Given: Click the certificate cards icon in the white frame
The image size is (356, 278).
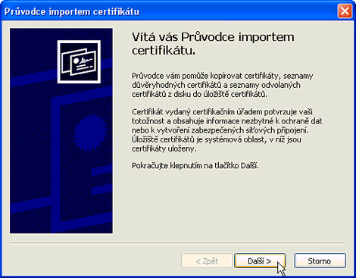Looking at the screenshot, I should pyautogui.click(x=79, y=61).
